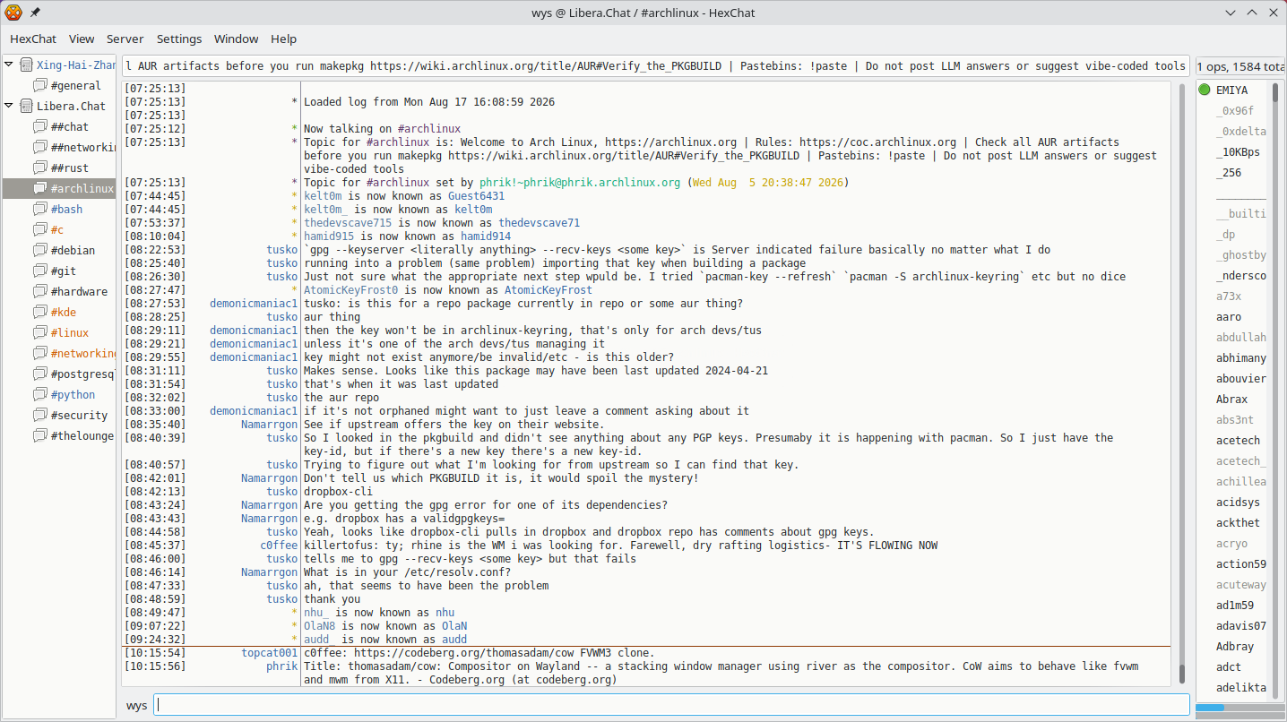Select user adct in the user list
Screen dimensions: 1287x722
[x=1232, y=666]
